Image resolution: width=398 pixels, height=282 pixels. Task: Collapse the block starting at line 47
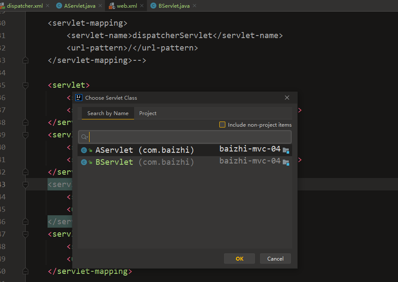tap(25, 235)
